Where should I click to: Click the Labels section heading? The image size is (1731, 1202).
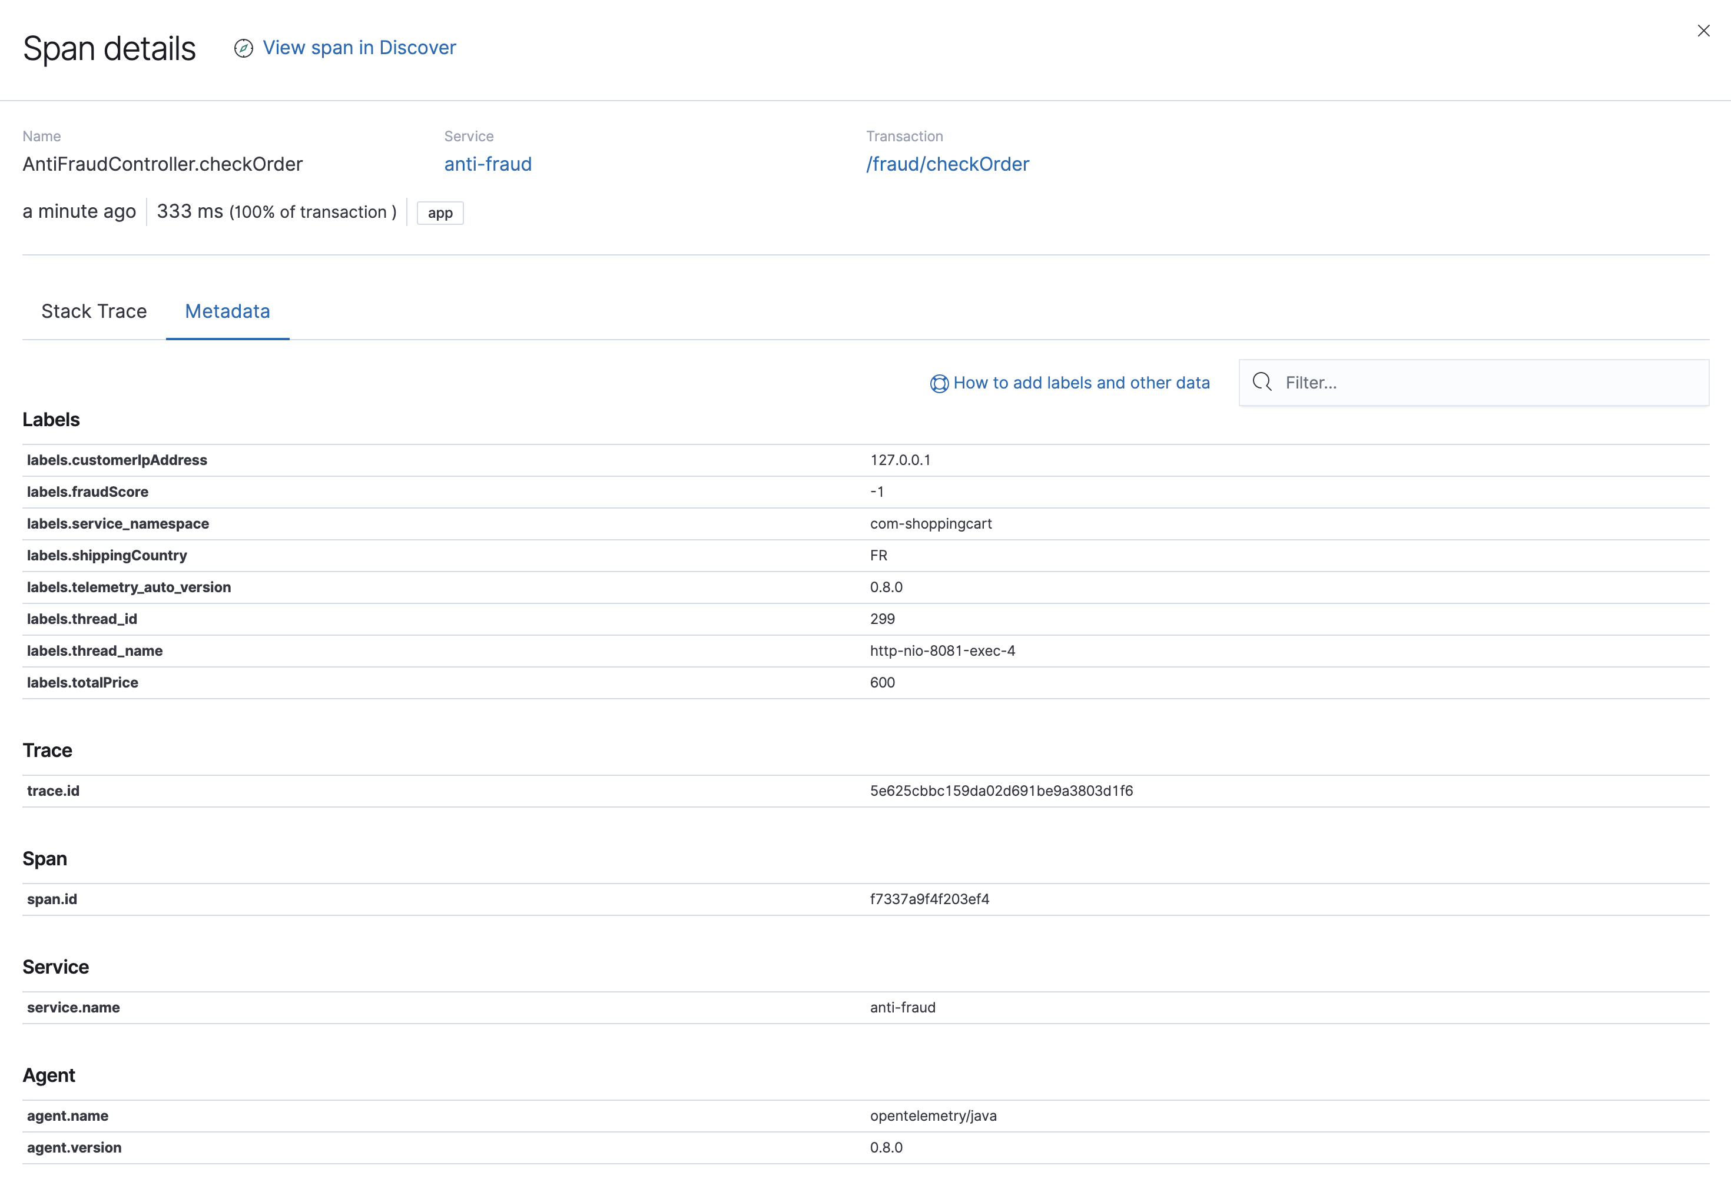51,420
